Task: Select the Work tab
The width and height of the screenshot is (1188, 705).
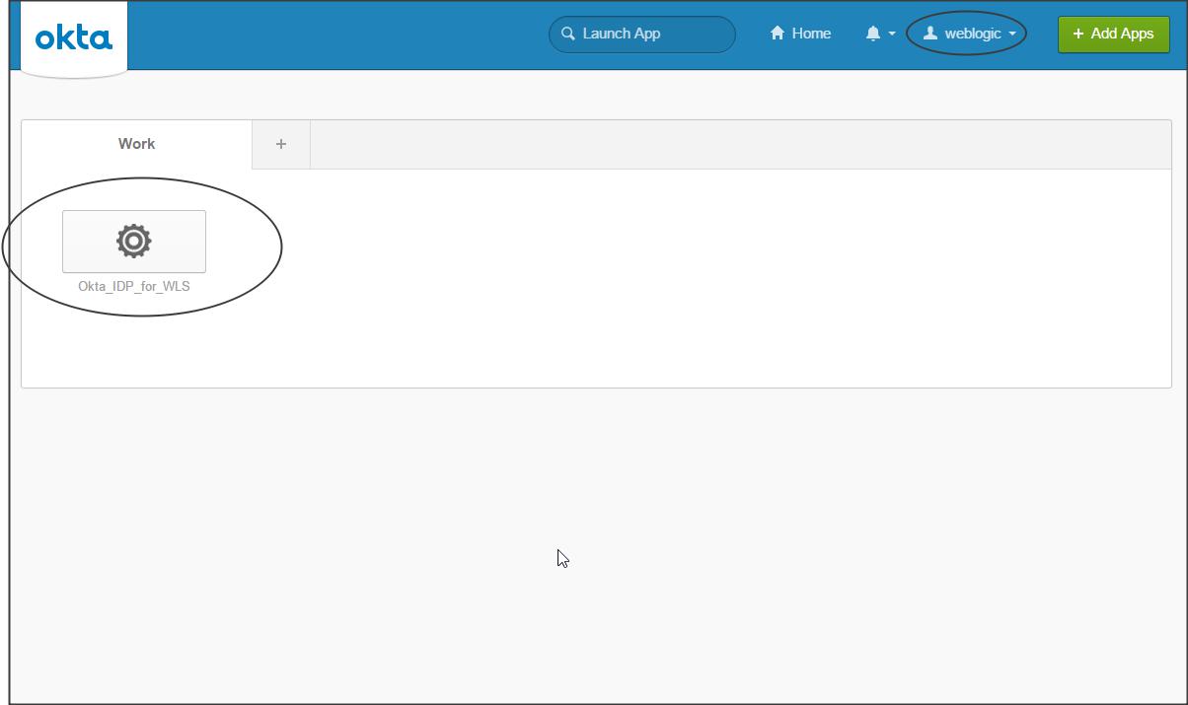Action: (x=136, y=144)
